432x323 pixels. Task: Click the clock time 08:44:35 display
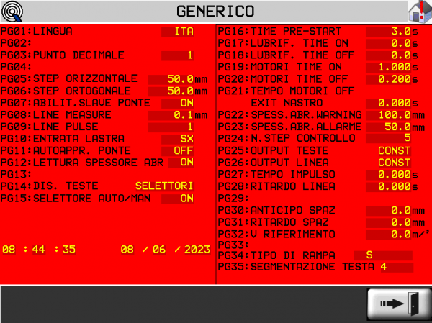click(x=39, y=250)
